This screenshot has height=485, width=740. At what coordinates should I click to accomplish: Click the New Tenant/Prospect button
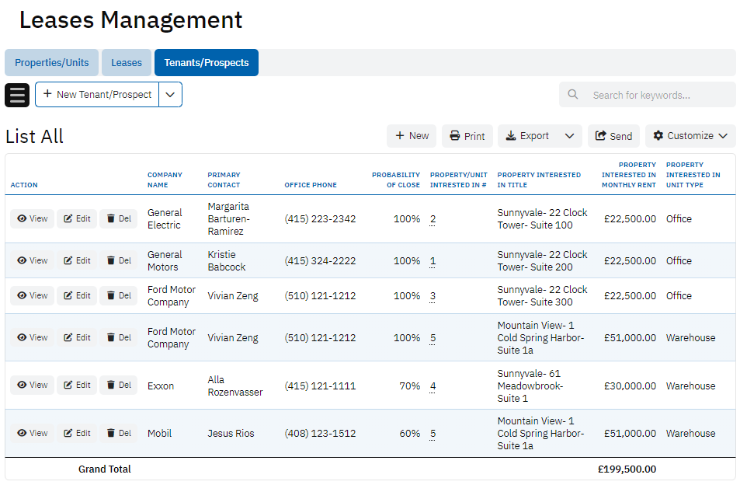(x=97, y=95)
